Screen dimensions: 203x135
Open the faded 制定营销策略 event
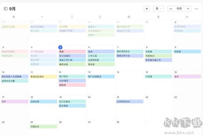[x=43, y=27]
